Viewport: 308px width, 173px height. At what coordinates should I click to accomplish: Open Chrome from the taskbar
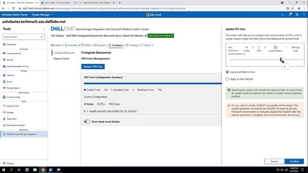click(x=43, y=170)
